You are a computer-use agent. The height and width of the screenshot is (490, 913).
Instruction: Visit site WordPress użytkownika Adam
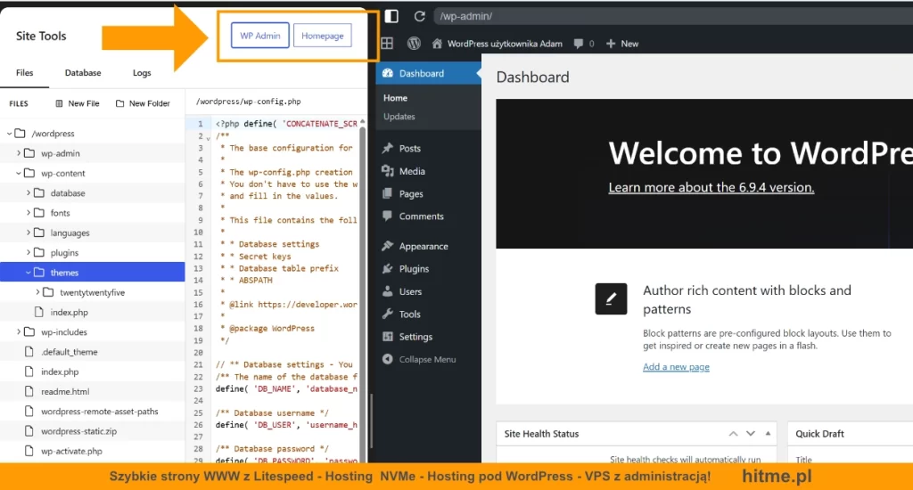tap(505, 44)
